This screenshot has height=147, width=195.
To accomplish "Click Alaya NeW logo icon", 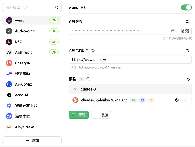I will tap(9, 127).
